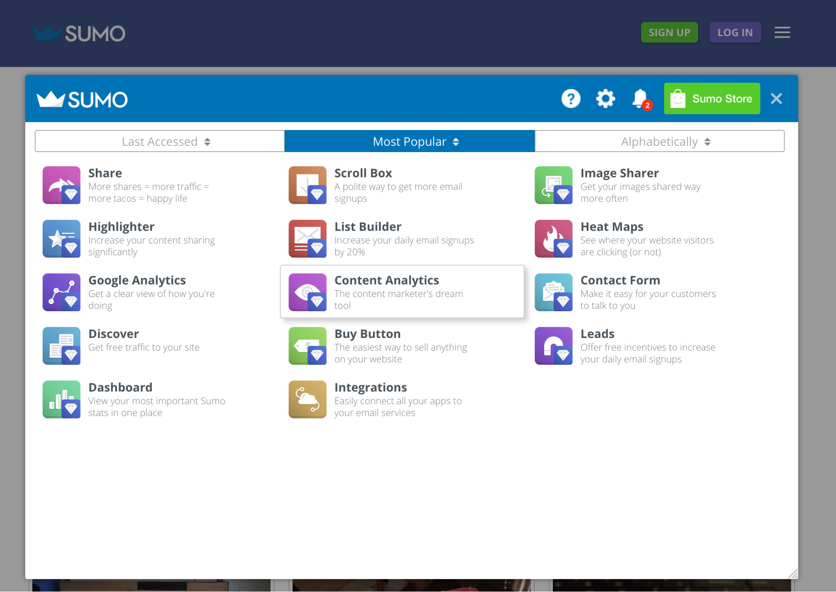The image size is (836, 592).
Task: Click the Content Analytics title
Action: [x=386, y=280]
